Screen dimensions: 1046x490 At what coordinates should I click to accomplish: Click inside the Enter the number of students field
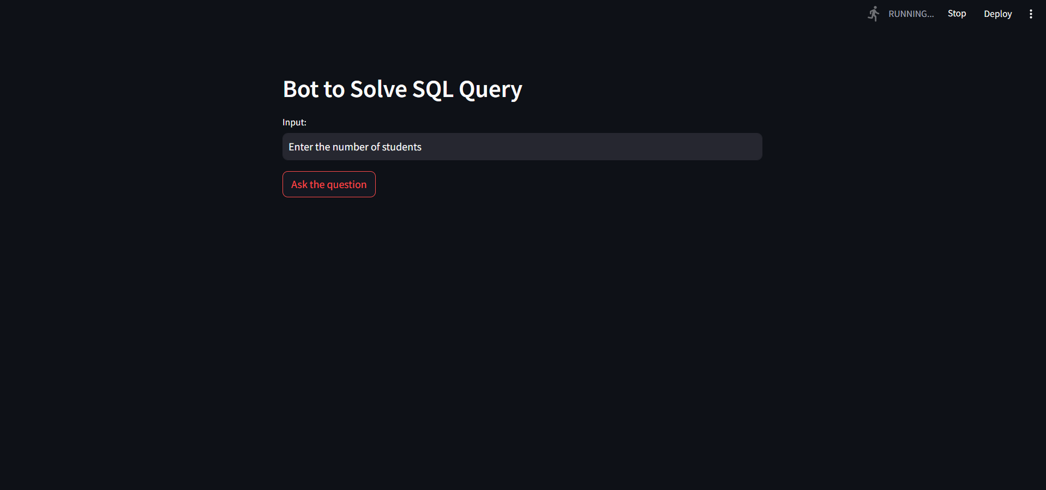click(521, 147)
